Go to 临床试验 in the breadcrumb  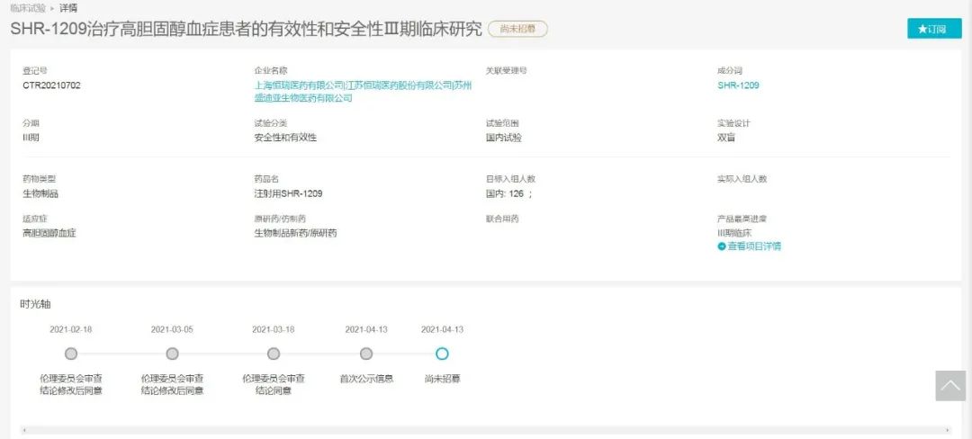pos(28,7)
